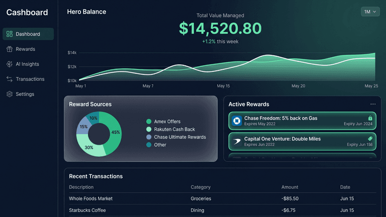
Task: Click the Transactions arrows icon
Action: point(10,79)
